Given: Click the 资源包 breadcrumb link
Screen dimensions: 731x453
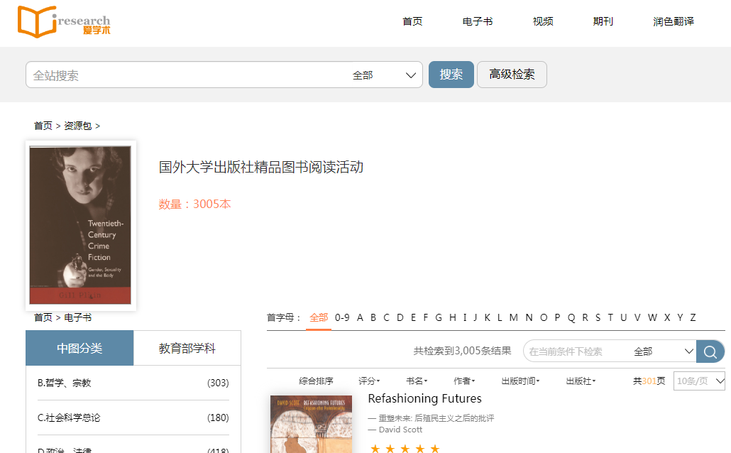Looking at the screenshot, I should [78, 126].
